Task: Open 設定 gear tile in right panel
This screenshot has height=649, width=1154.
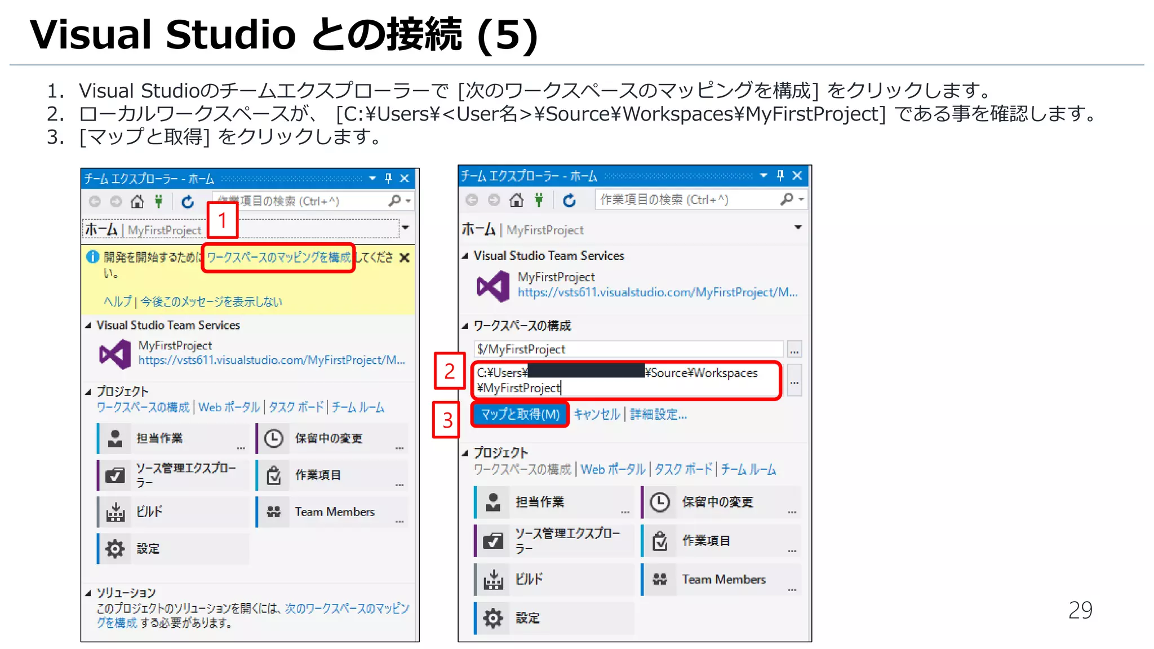Action: (554, 618)
